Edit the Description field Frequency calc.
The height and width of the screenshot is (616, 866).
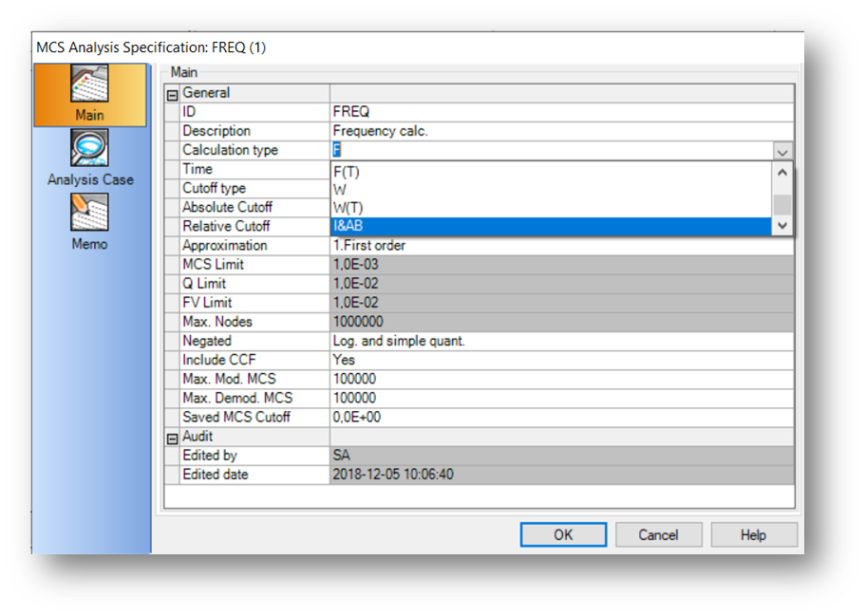560,131
